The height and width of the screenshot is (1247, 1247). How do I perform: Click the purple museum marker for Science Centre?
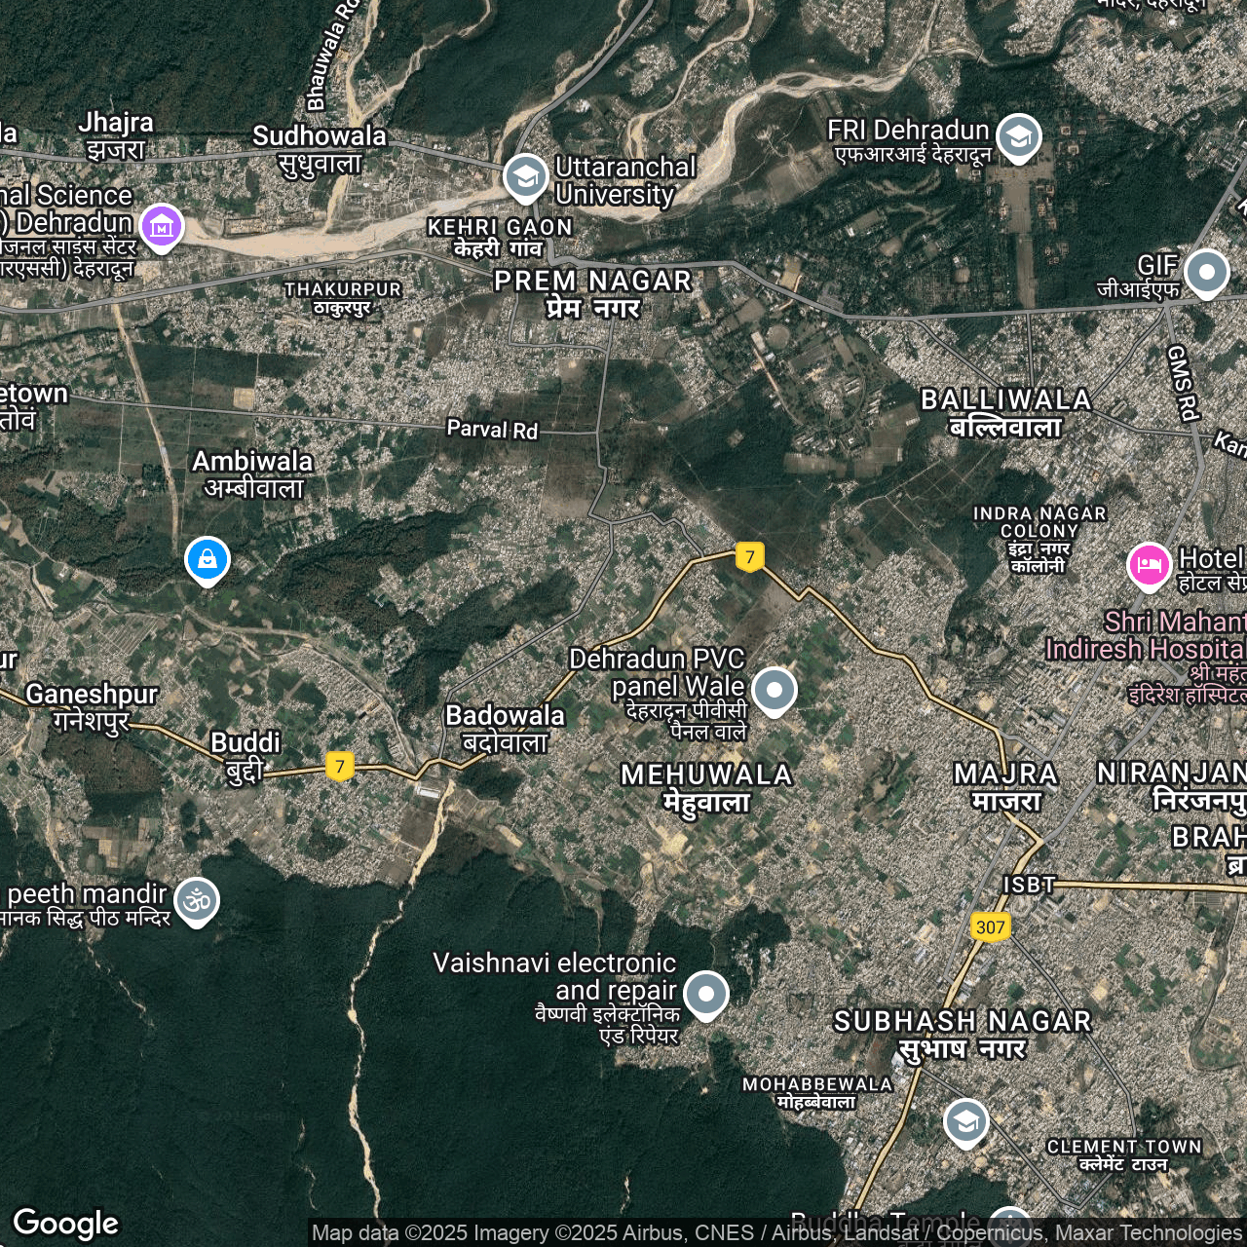pos(162,226)
